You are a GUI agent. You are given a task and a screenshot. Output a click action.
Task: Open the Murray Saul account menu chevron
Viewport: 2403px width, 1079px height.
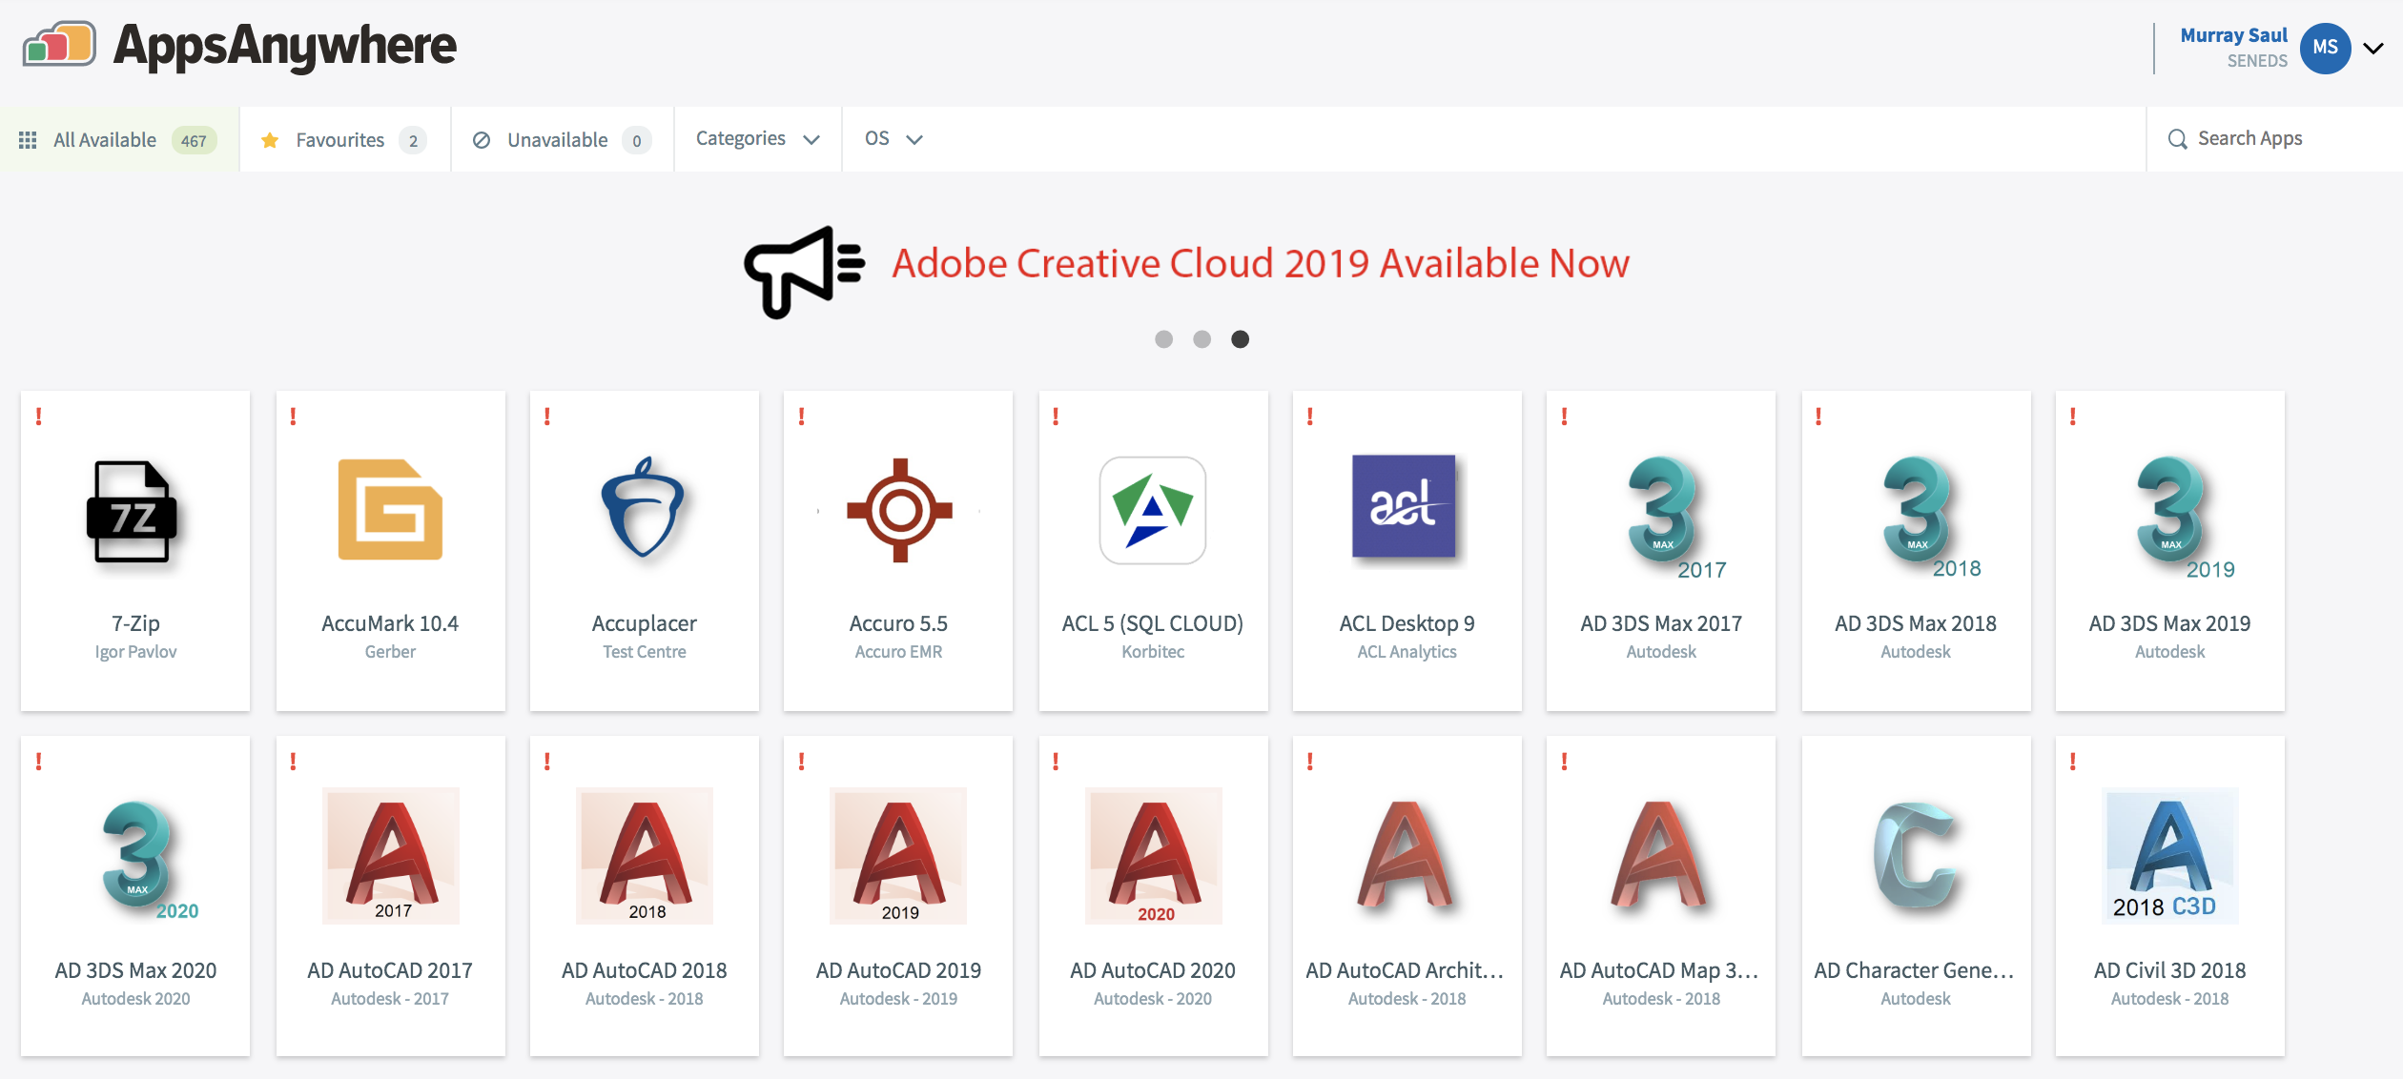2374,49
